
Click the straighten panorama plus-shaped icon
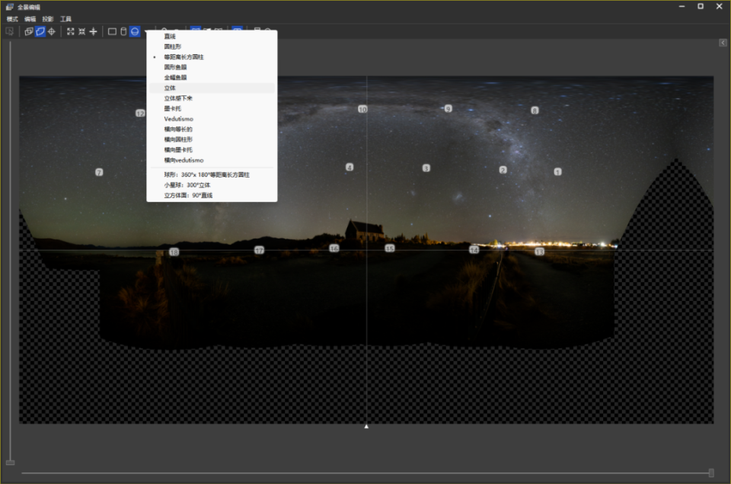(93, 31)
